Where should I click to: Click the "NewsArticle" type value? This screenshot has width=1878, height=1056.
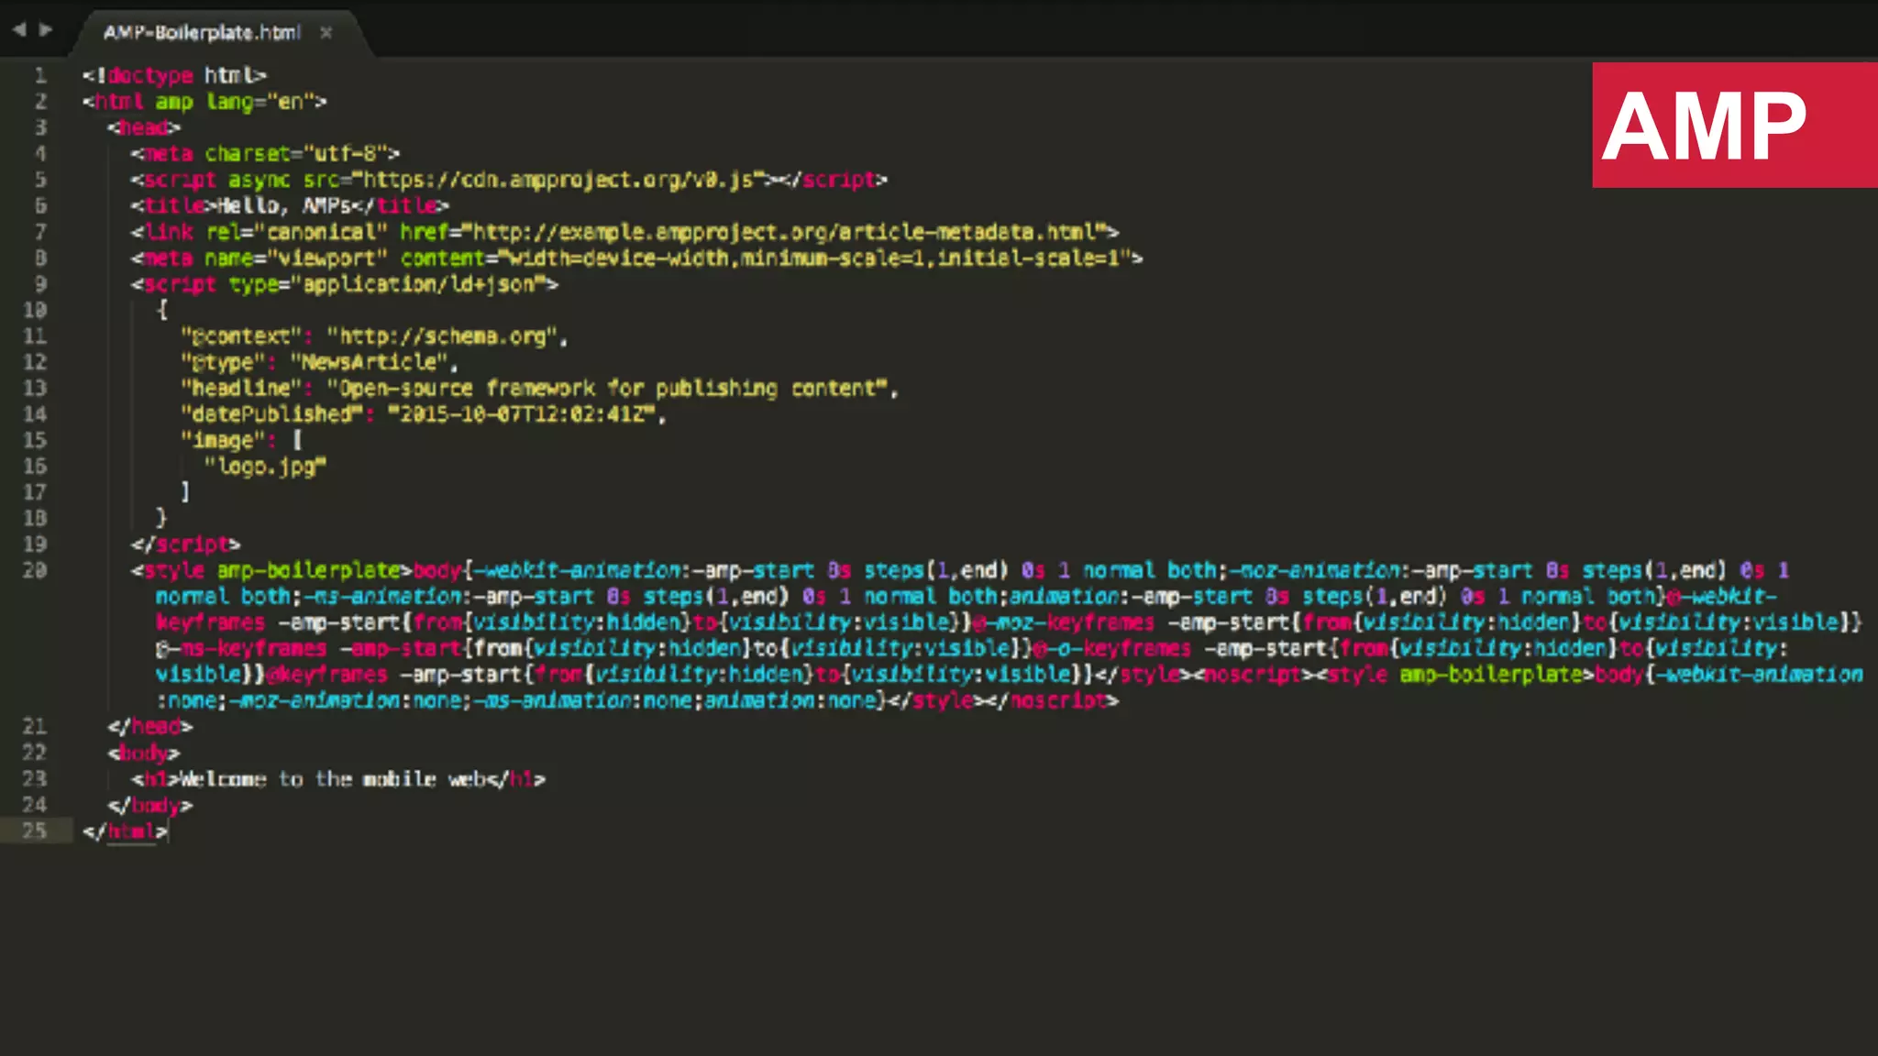(x=369, y=362)
